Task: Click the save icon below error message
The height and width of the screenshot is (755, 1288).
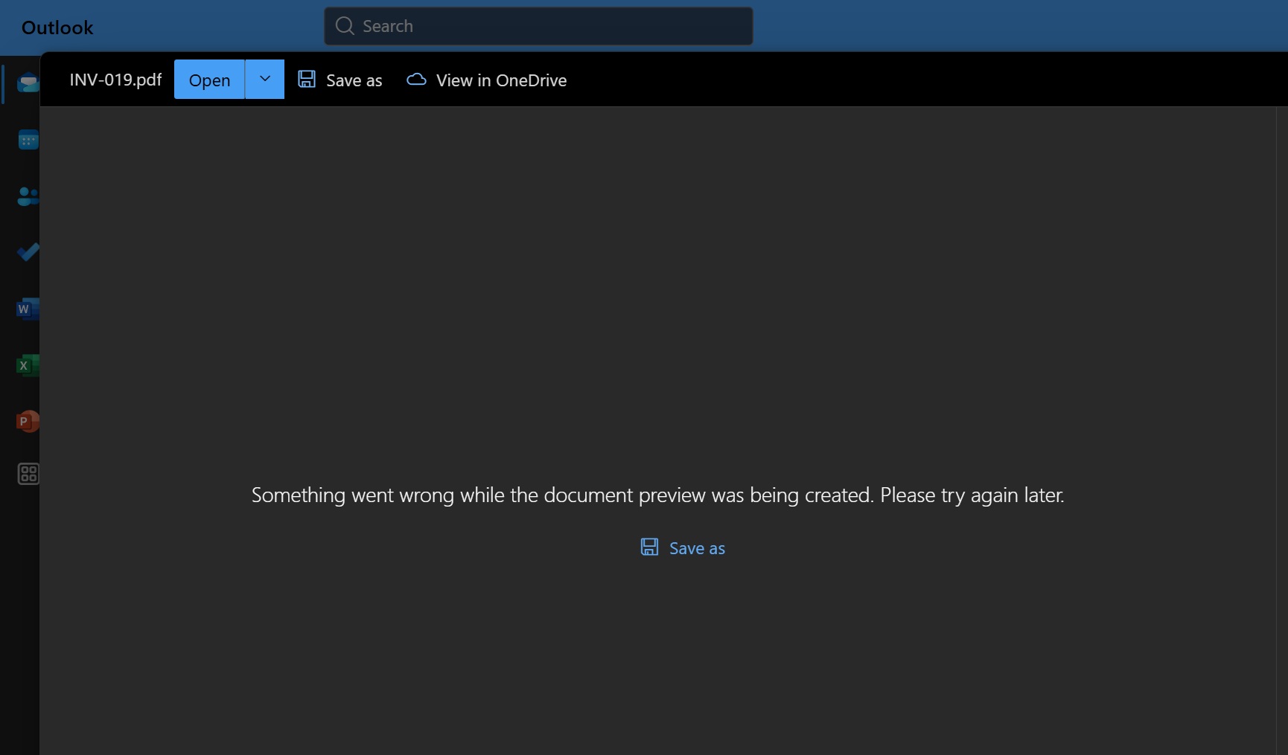Action: (x=649, y=547)
